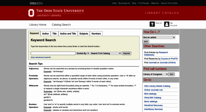Open the WorldCat Discovery link

pyautogui.click(x=153, y=105)
